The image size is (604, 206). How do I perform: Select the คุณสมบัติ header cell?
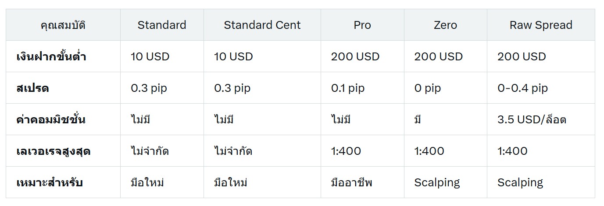tap(63, 25)
